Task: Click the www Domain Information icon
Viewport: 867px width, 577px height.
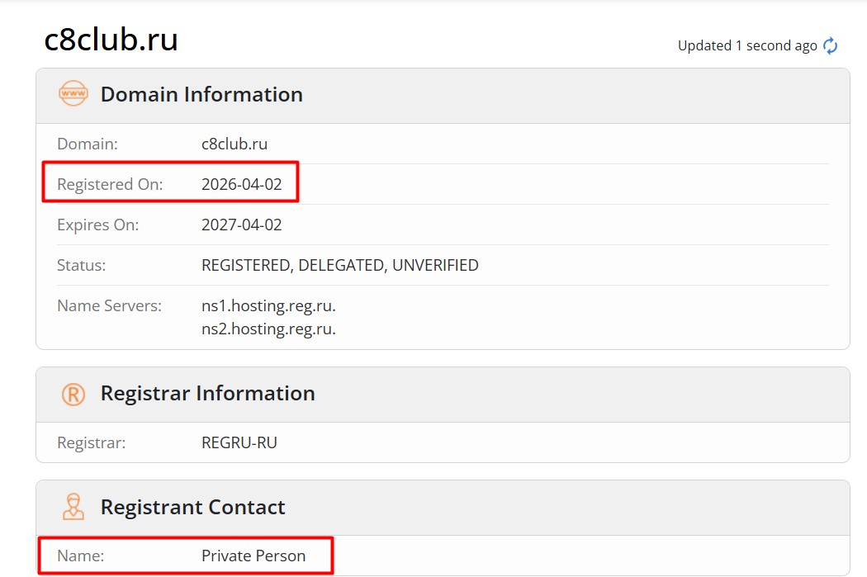Action: pyautogui.click(x=73, y=93)
